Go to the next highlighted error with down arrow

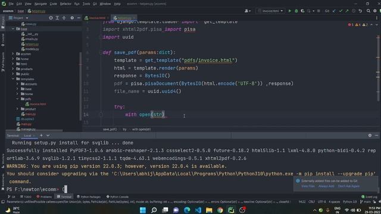[x=377, y=25]
